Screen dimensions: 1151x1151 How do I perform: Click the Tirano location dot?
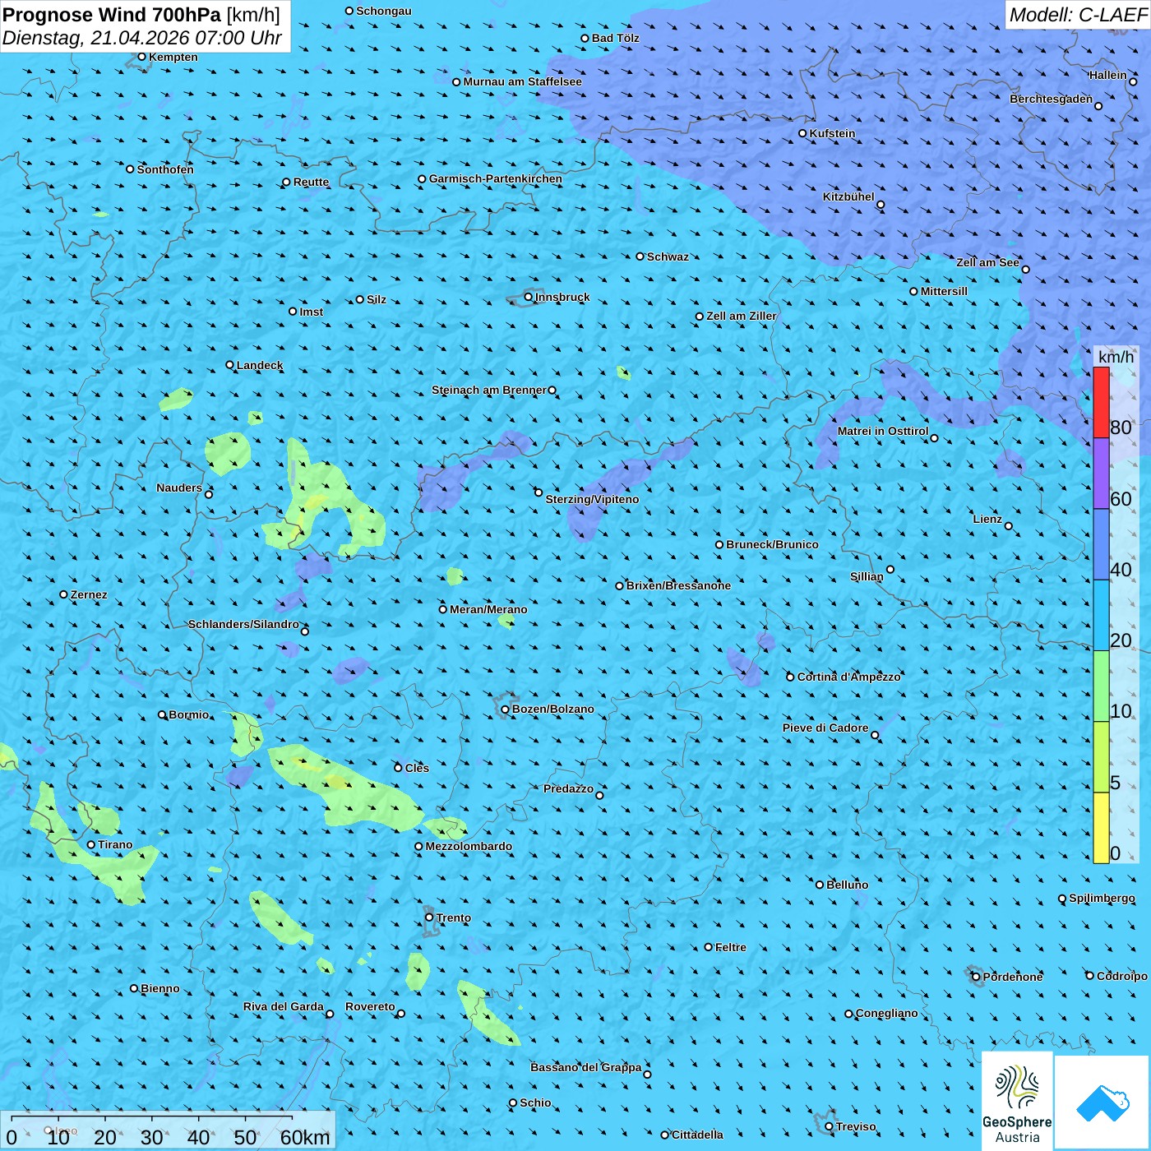pyautogui.click(x=91, y=844)
